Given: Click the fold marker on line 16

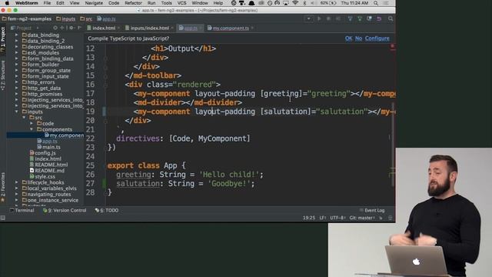Looking at the screenshot, I should point(106,85).
